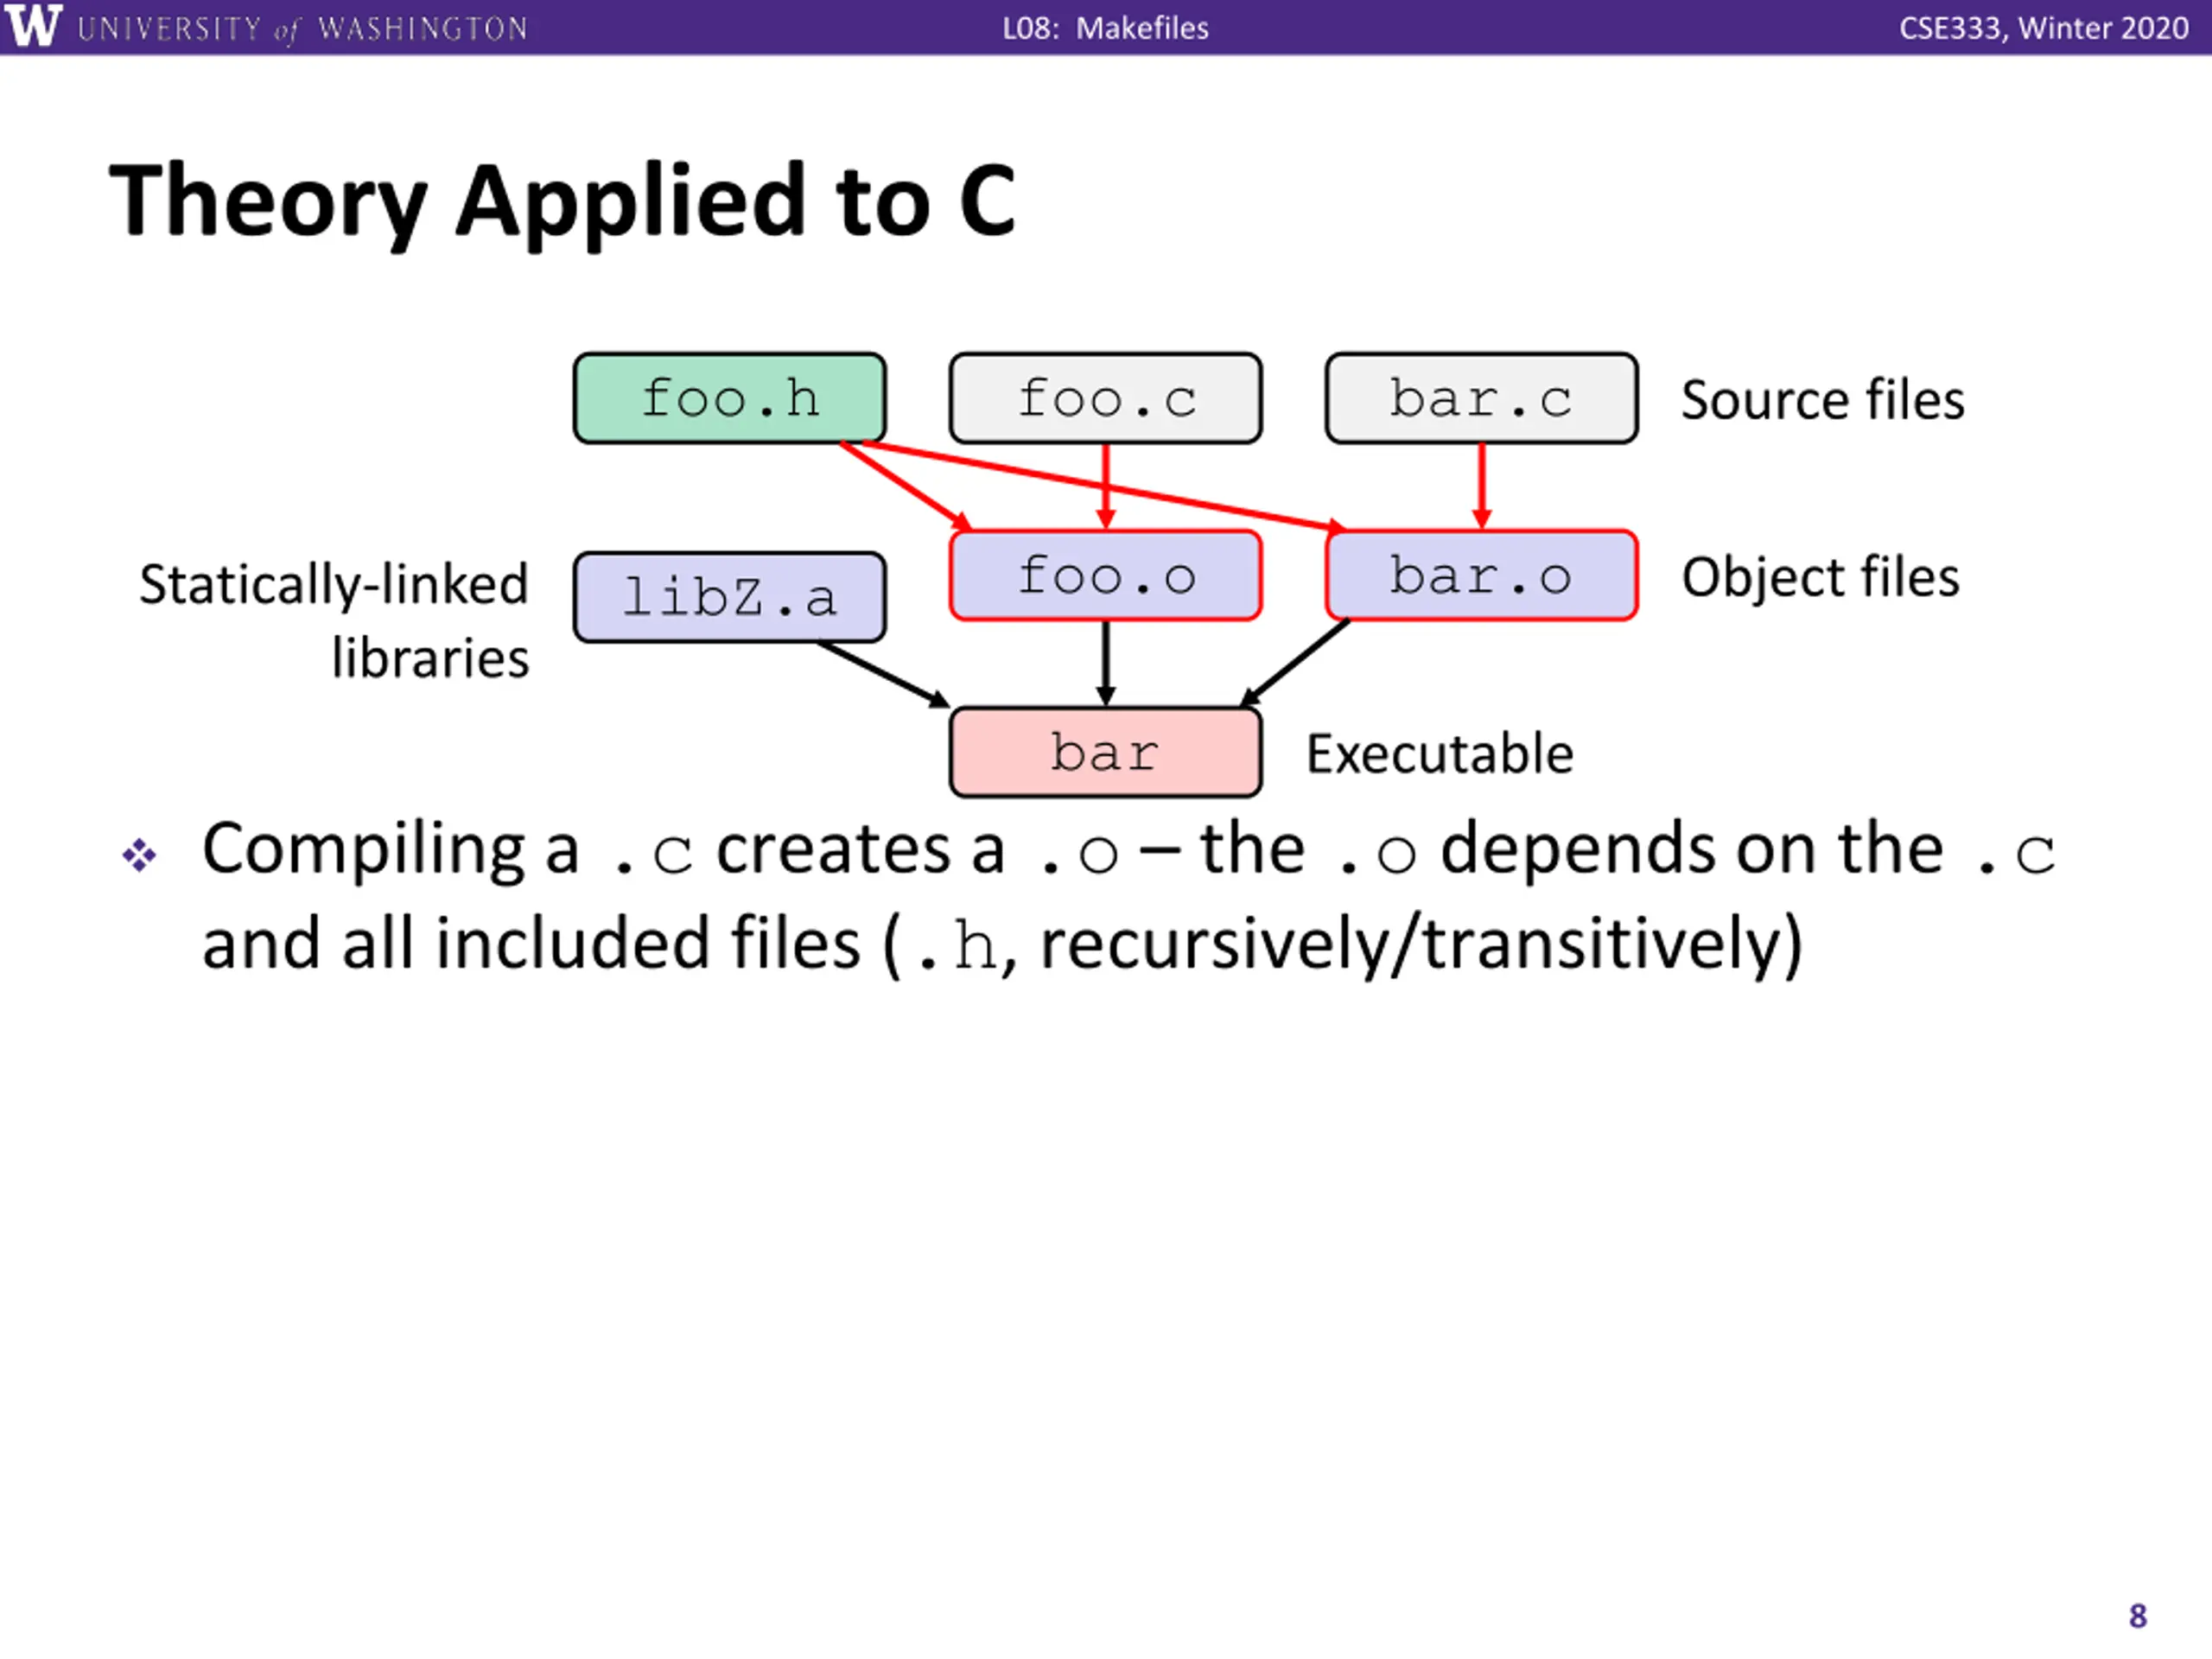The height and width of the screenshot is (1659, 2212).
Task: Select the foo.c source file box
Action: [x=1105, y=398]
